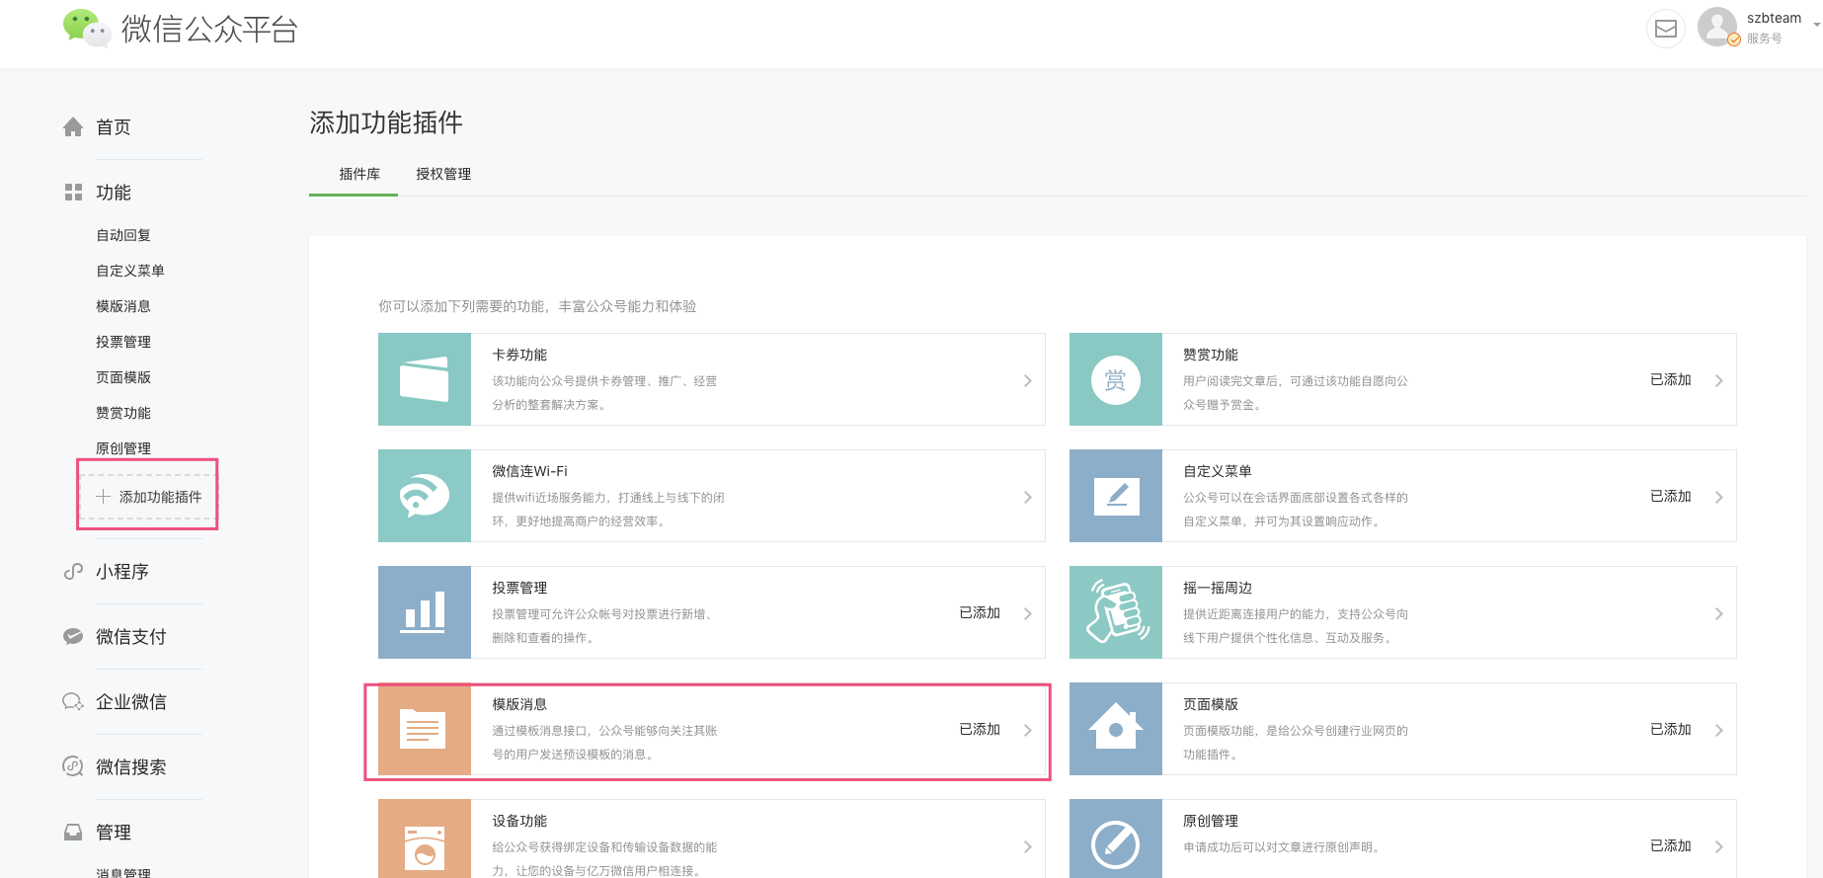Open 投票管理 in sidebar menu
This screenshot has height=878, width=1823.
click(123, 342)
